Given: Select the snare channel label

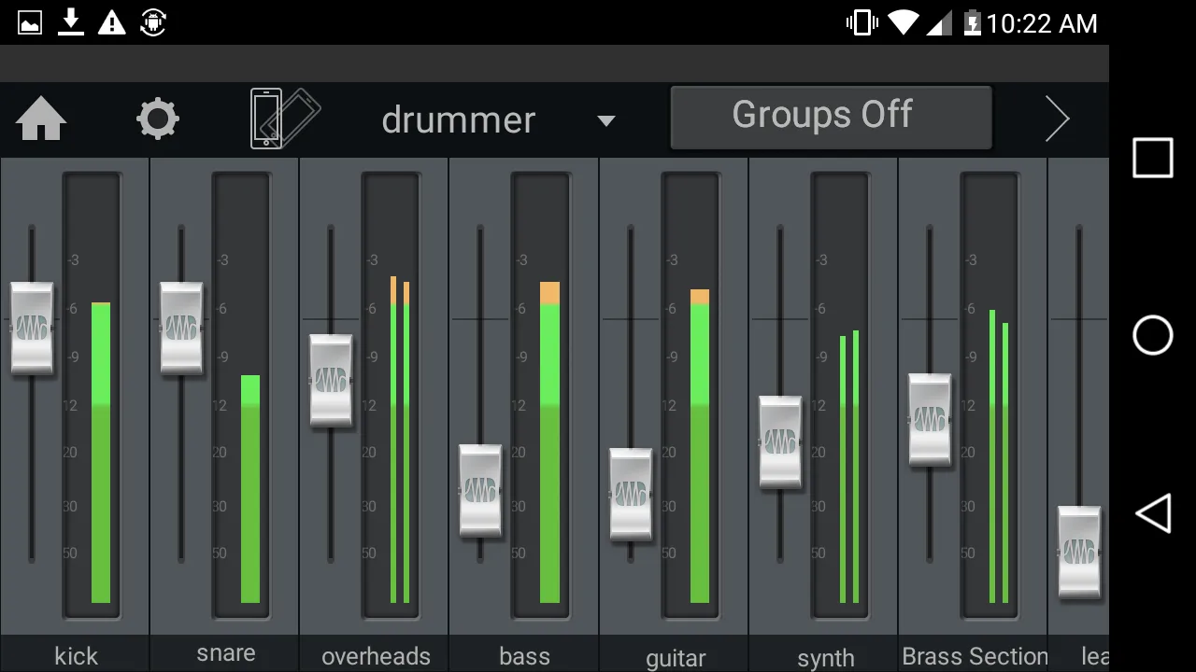Looking at the screenshot, I should click(226, 654).
